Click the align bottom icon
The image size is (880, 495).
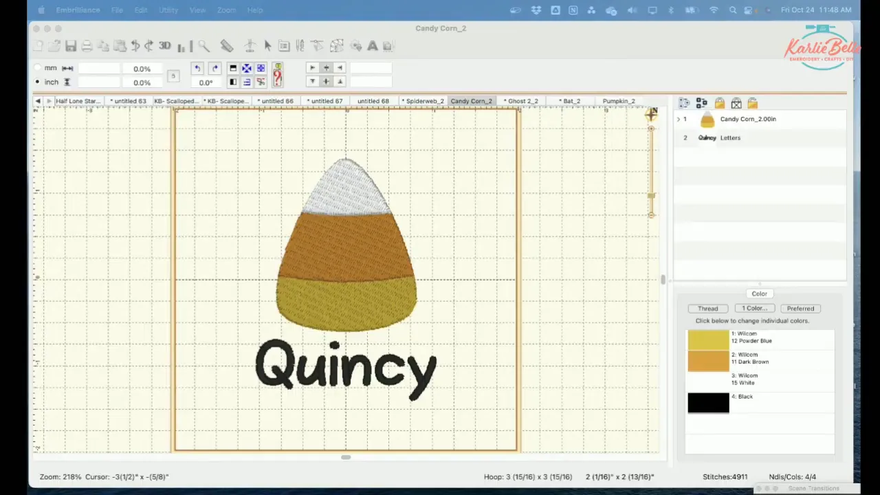[x=340, y=82]
